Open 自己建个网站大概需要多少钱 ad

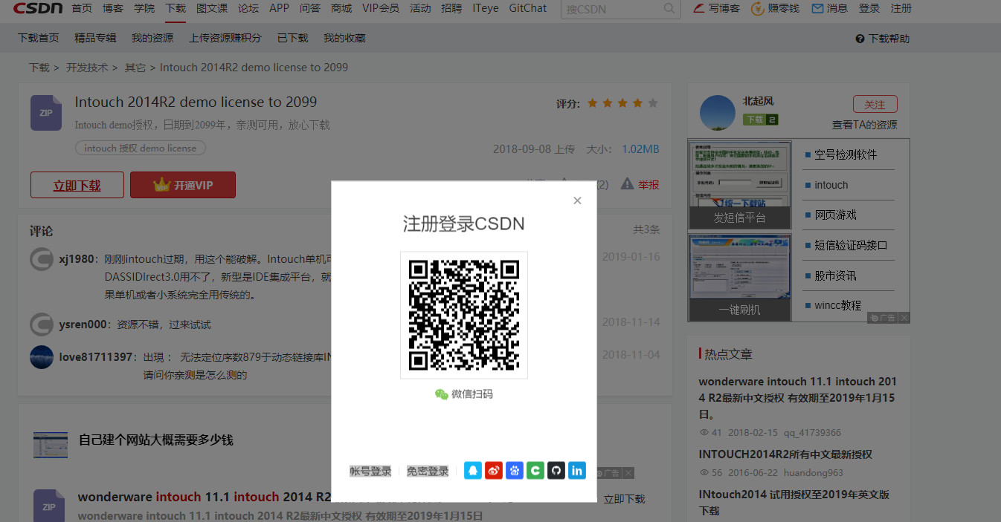pyautogui.click(x=156, y=440)
